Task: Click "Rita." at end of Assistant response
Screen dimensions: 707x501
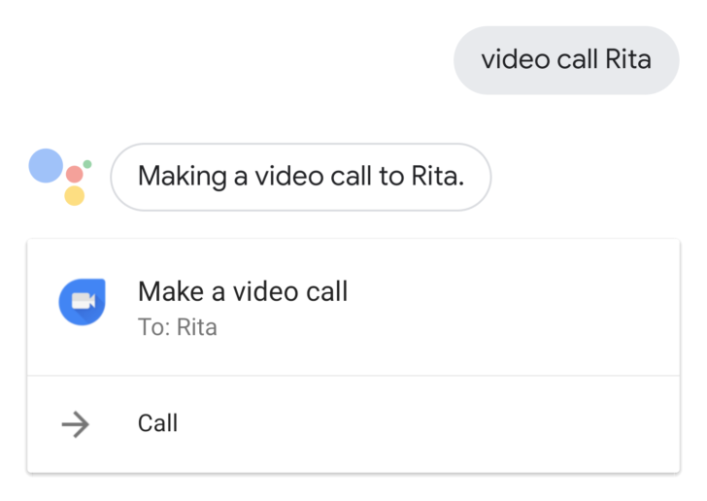Action: (438, 176)
